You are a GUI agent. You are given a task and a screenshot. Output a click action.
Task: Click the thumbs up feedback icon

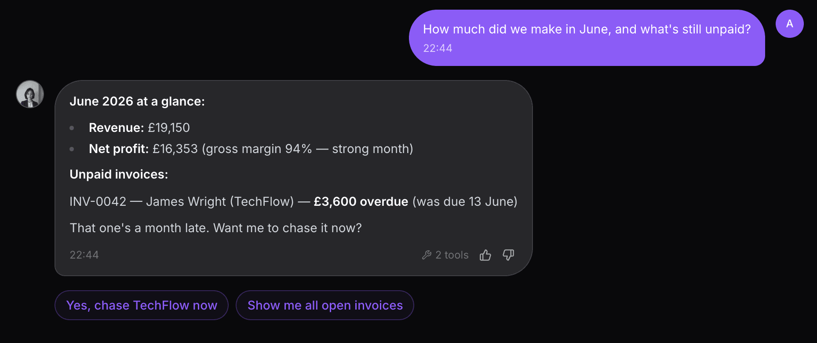coord(485,255)
